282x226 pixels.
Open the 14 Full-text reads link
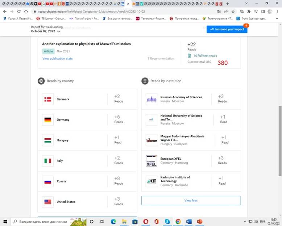tap(202, 56)
